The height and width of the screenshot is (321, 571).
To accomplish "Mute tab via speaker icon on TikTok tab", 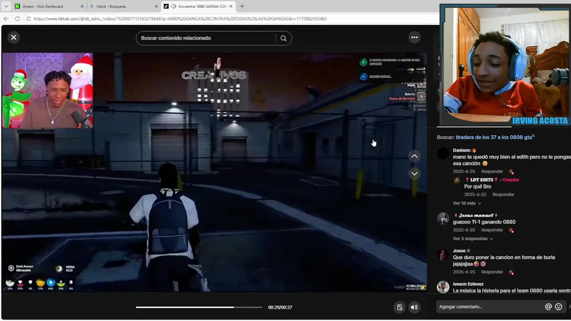I will point(173,6).
